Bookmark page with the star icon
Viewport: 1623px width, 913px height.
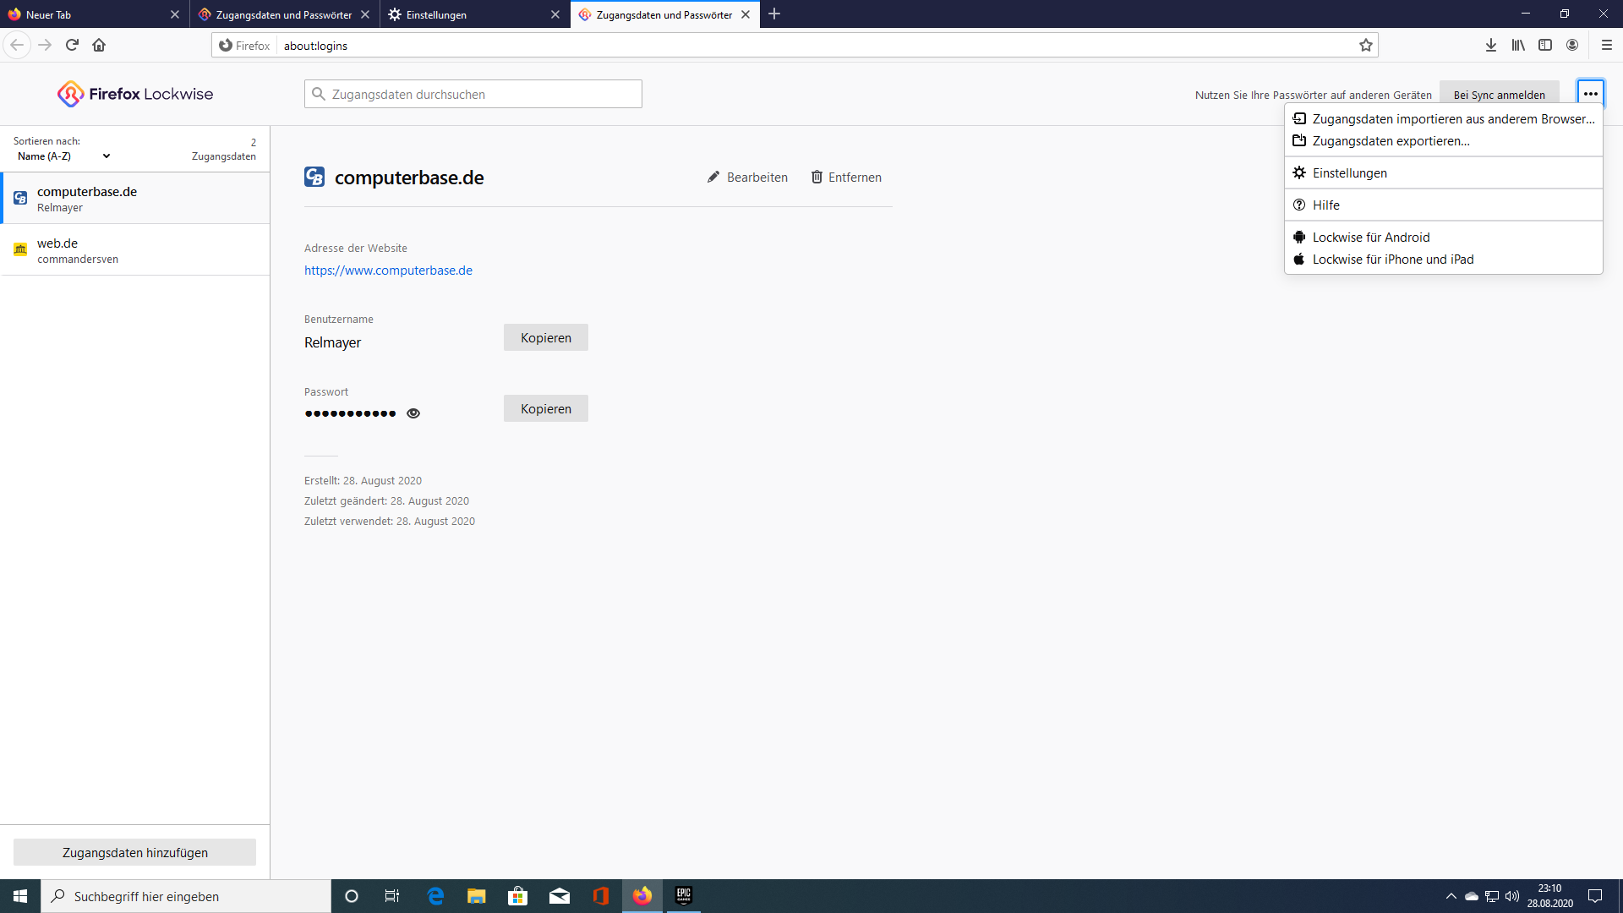point(1365,46)
